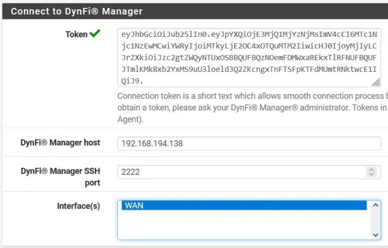This screenshot has height=248, width=388.
Task: Click the Token textarea resize handle
Action: click(376, 83)
